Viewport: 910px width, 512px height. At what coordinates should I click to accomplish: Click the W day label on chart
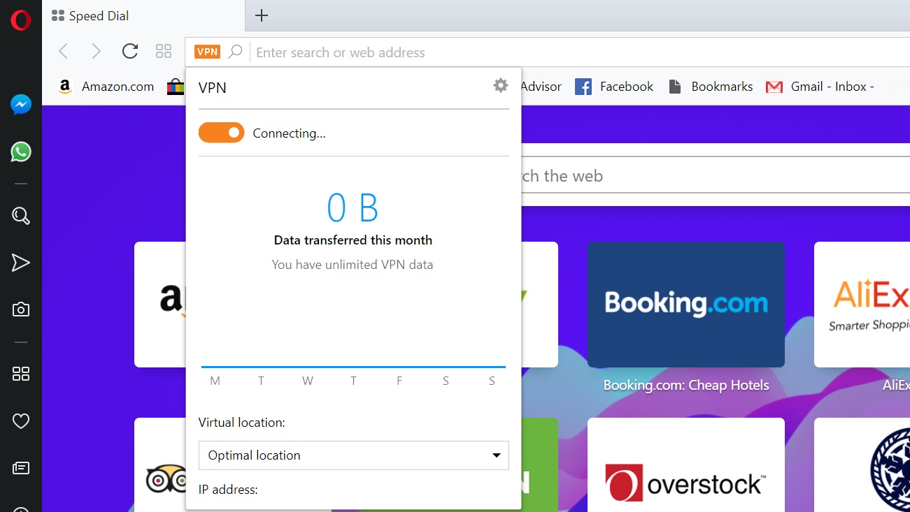click(307, 381)
